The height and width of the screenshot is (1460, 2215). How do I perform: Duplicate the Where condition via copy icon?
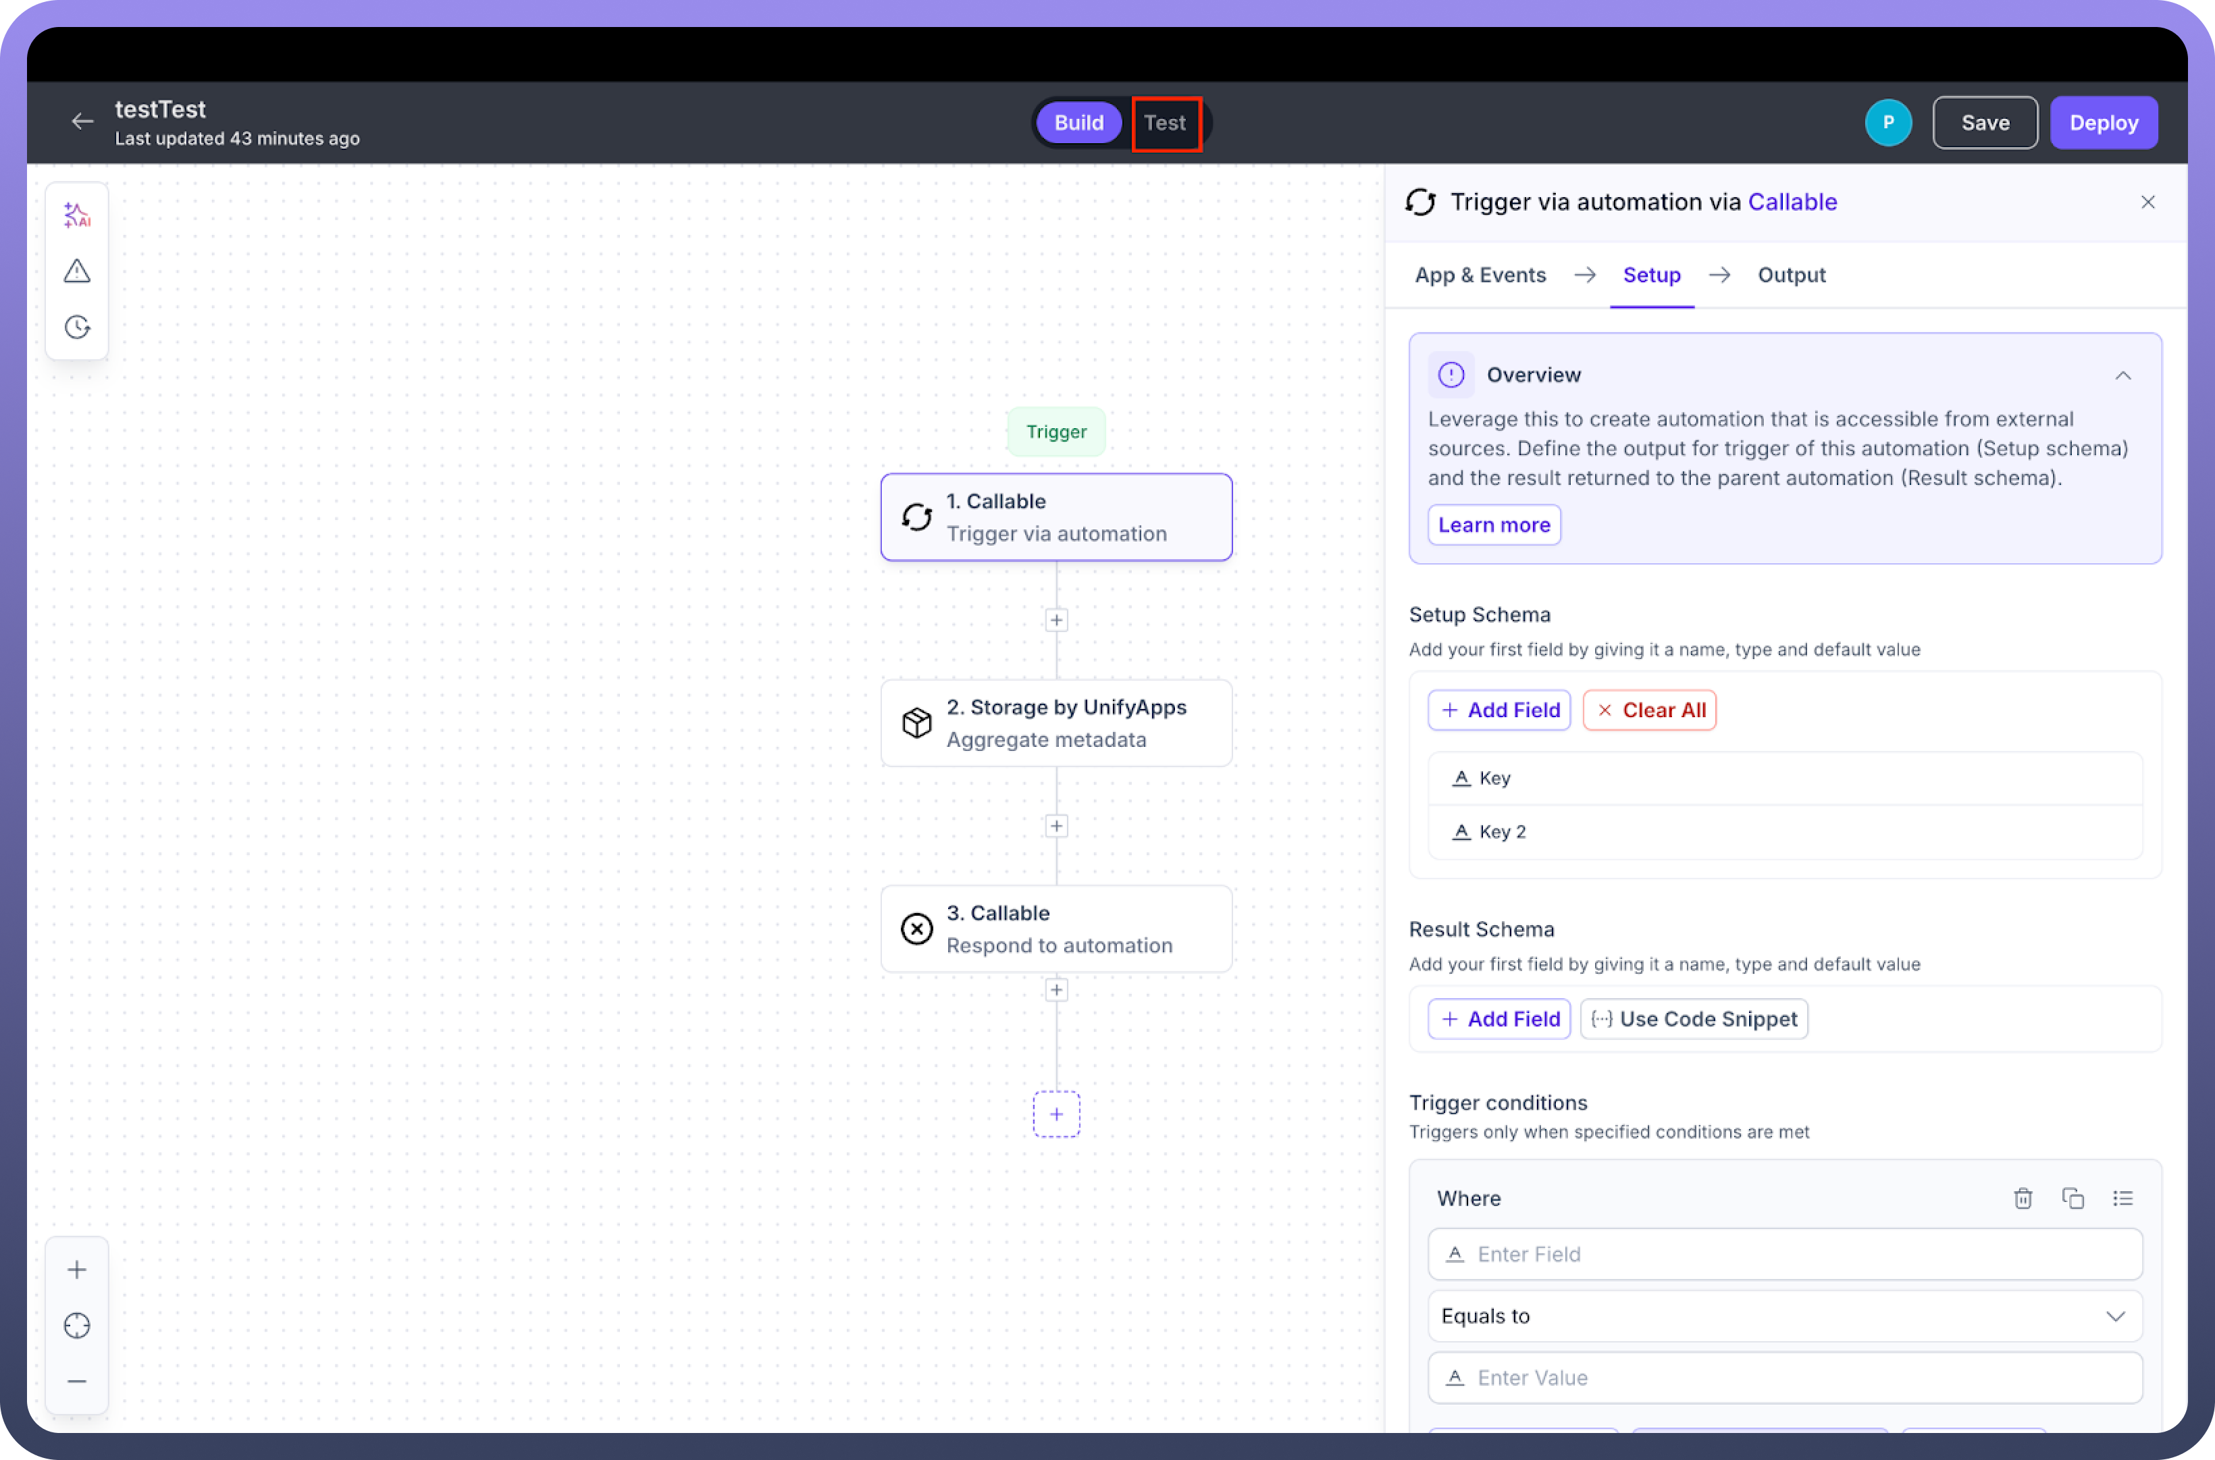[x=2073, y=1199]
